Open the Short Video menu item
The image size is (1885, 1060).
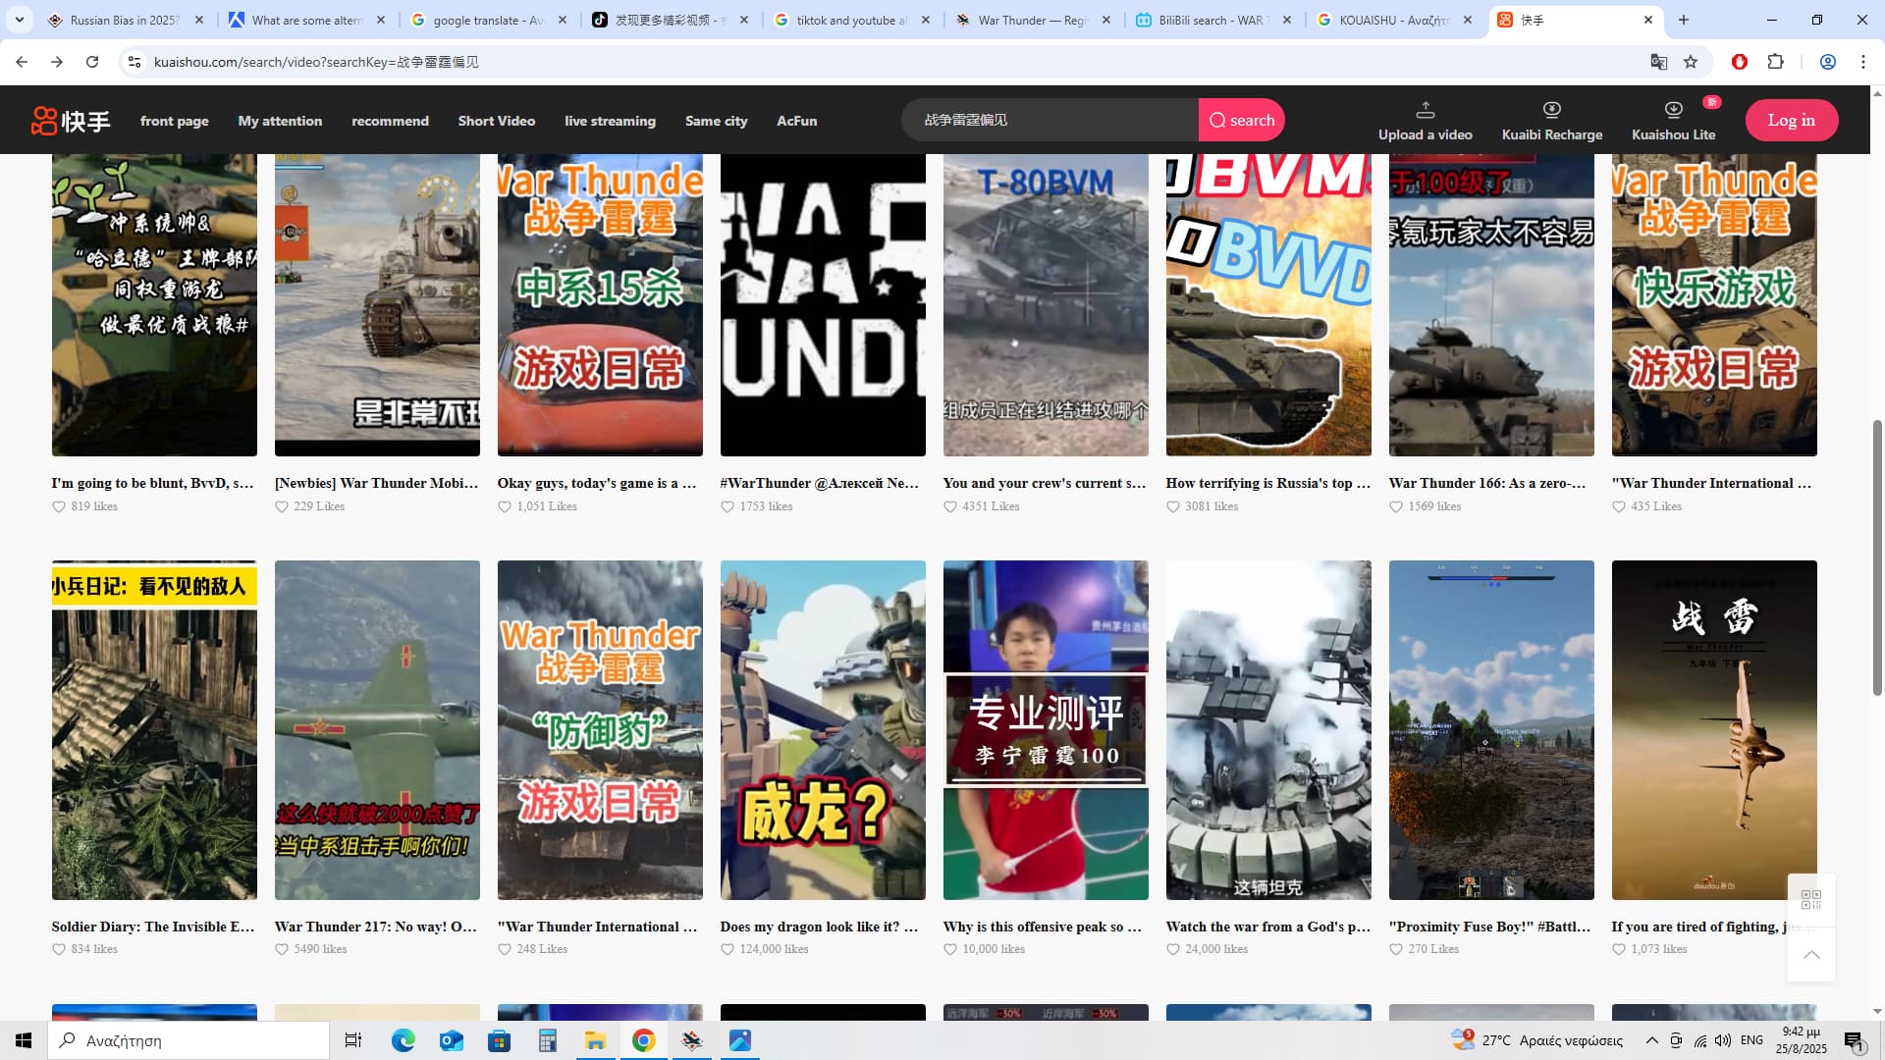click(x=496, y=121)
